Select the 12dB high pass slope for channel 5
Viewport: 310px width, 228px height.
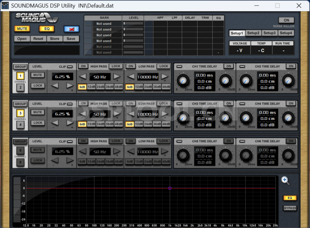(91, 162)
